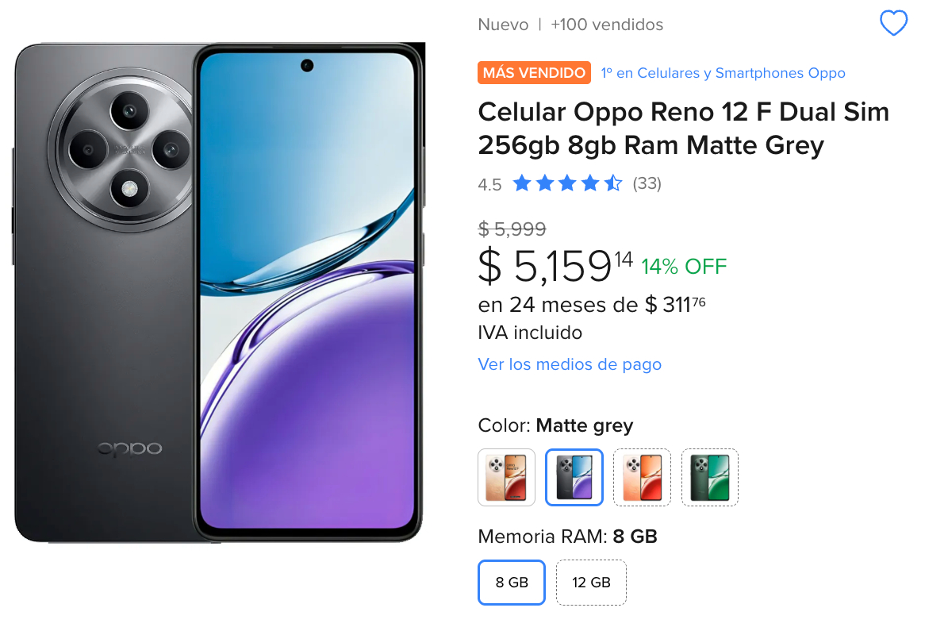Image resolution: width=925 pixels, height=627 pixels.
Task: Open Ver los medios de pago link
Action: point(570,364)
